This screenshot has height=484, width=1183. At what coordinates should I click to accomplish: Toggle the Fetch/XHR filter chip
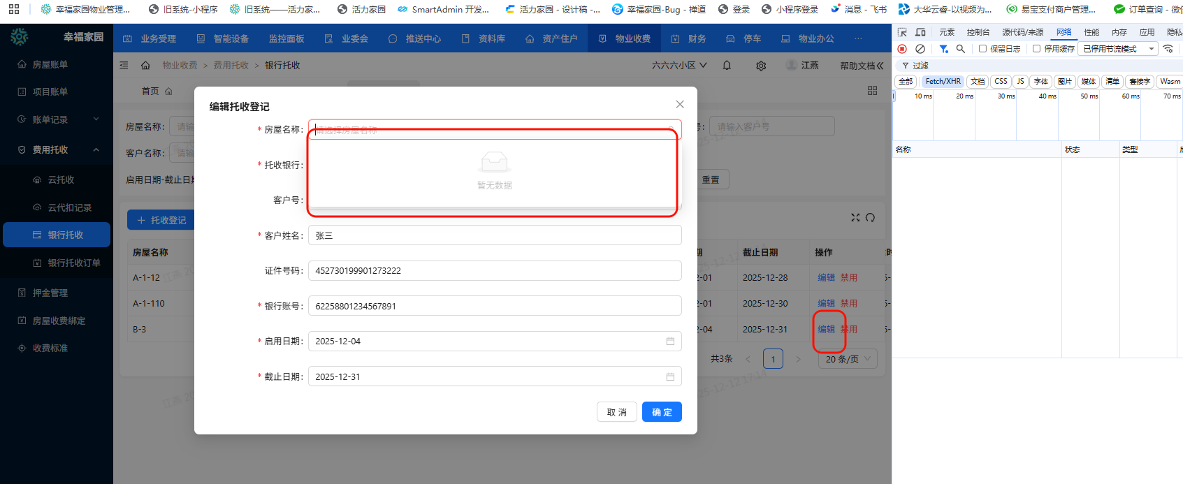point(943,82)
